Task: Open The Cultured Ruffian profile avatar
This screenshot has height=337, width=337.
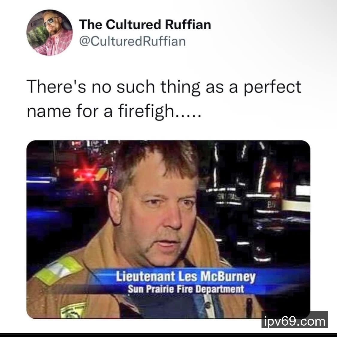Action: pos(49,33)
